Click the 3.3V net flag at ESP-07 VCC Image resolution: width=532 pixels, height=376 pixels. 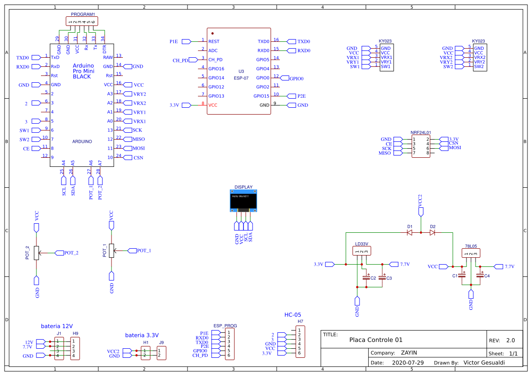coord(187,105)
